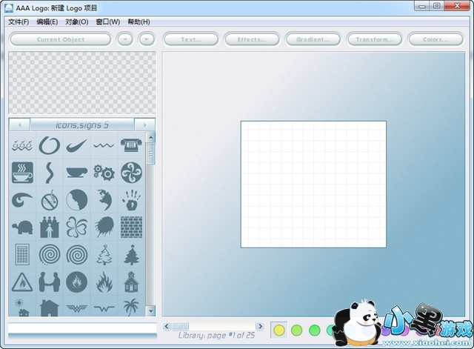
Task: Open the Text... editor
Action: pyautogui.click(x=191, y=39)
